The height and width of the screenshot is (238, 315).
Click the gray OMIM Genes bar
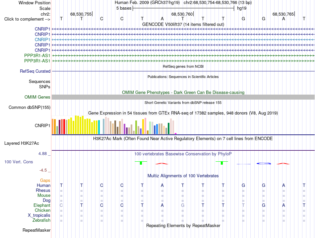pyautogui.click(x=183, y=97)
